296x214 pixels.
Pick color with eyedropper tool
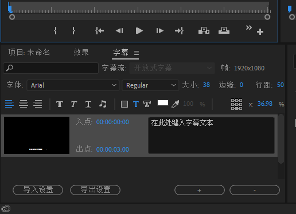point(176,104)
